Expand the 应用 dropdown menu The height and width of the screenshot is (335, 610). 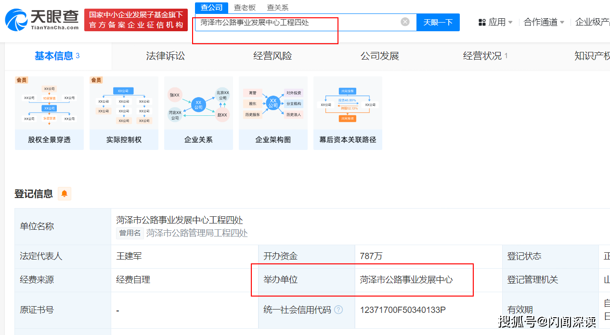pos(495,22)
